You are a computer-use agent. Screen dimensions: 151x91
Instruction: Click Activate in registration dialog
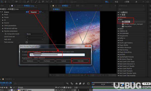[x=81, y=61]
